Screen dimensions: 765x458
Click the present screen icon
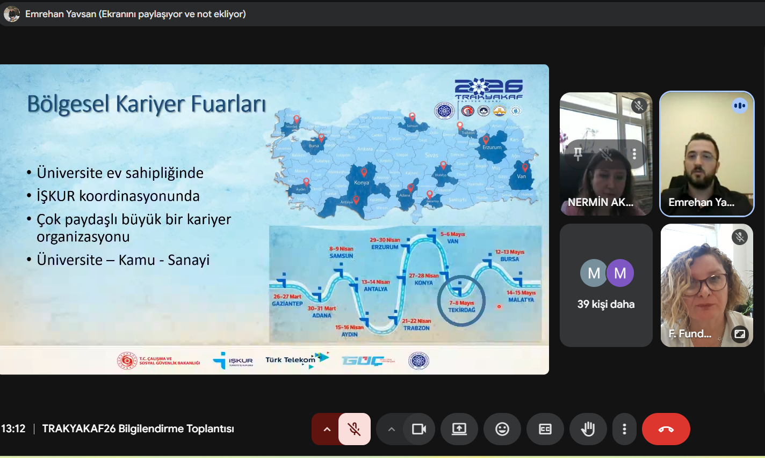[459, 429]
